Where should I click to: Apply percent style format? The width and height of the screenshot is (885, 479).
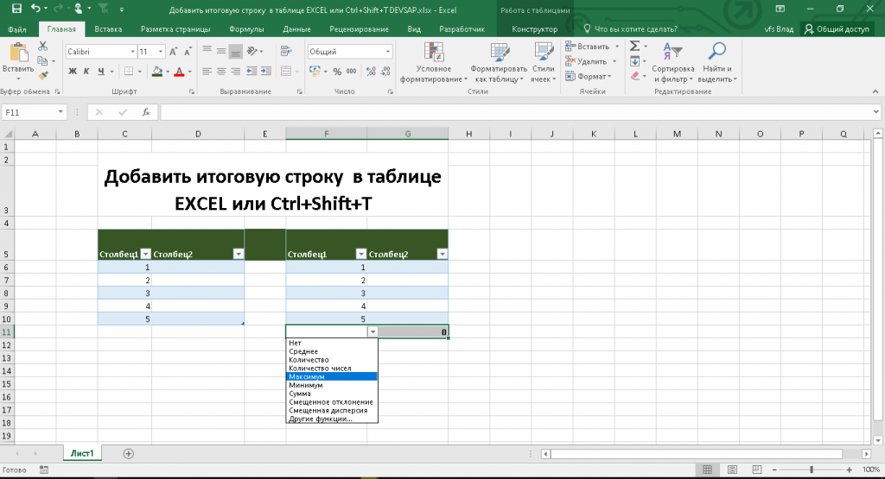tap(337, 71)
